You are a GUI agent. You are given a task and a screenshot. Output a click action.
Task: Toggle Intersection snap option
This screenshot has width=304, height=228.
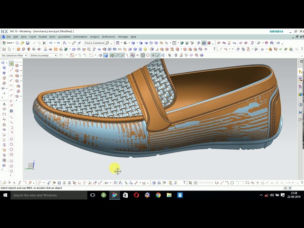click(138, 56)
